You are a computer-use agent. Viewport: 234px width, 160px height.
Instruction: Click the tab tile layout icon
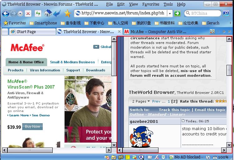click(x=212, y=31)
